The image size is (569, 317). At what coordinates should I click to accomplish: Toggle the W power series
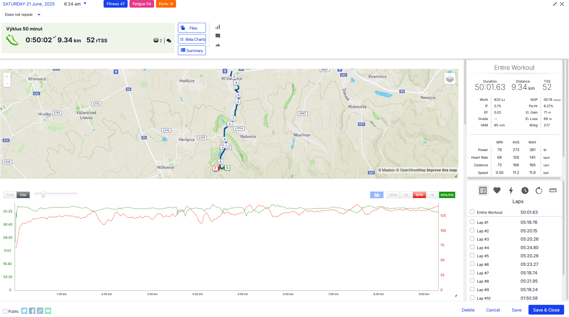click(x=432, y=195)
